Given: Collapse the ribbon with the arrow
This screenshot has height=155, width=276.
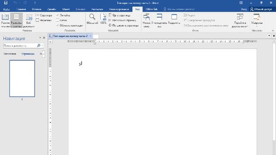Looking at the screenshot, I should [x=273, y=31].
